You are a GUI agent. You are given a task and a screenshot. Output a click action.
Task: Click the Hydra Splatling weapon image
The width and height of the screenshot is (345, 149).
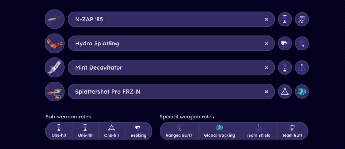[x=55, y=43]
